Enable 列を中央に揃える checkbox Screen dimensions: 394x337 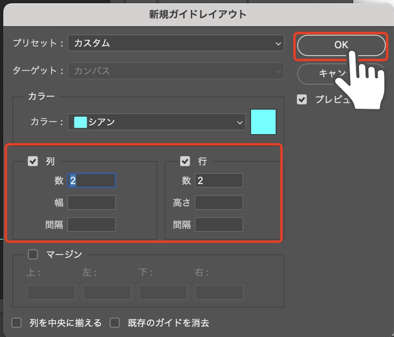[x=16, y=323]
